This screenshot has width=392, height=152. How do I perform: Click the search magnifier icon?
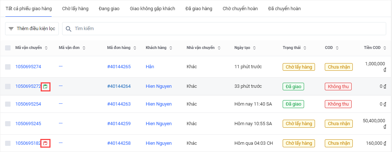[68, 29]
